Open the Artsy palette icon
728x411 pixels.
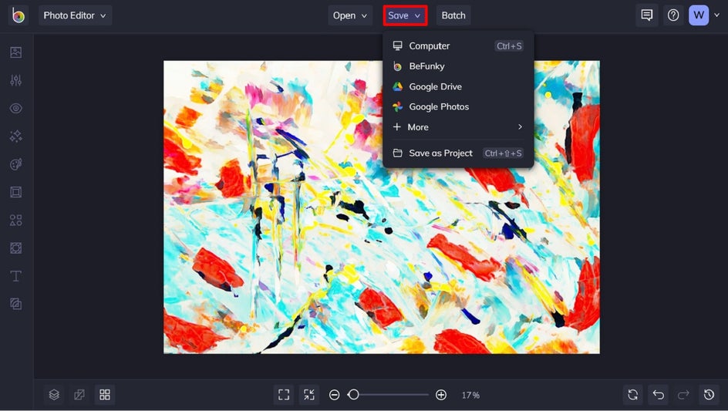pos(15,164)
